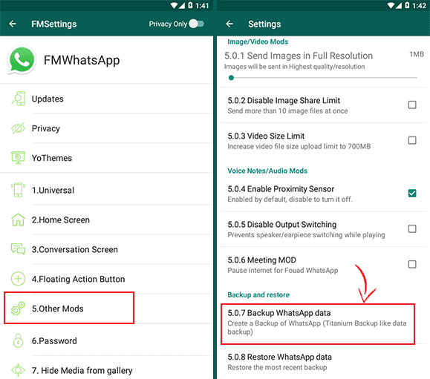Tap the back arrow in Settings header

coord(229,24)
